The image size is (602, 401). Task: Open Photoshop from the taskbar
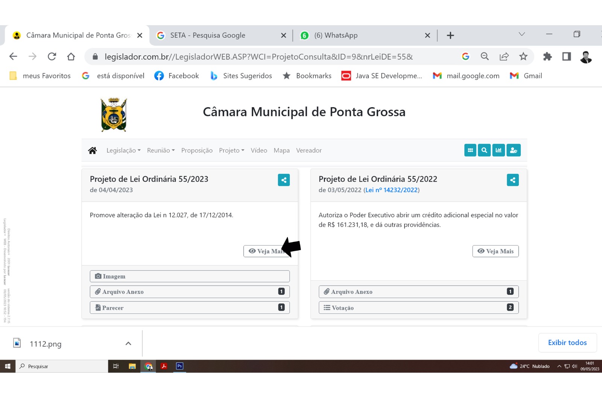179,366
